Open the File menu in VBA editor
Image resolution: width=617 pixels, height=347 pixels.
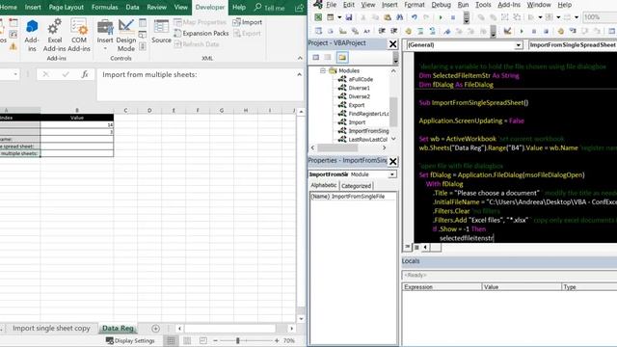click(332, 5)
